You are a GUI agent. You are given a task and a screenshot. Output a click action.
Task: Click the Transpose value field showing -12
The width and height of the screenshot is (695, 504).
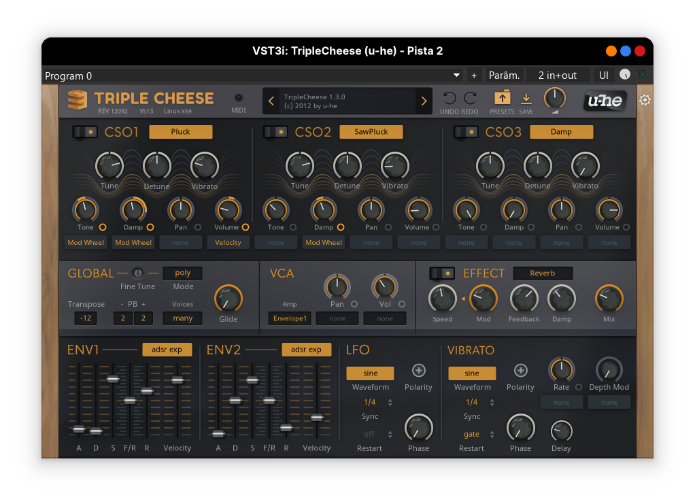coord(85,318)
